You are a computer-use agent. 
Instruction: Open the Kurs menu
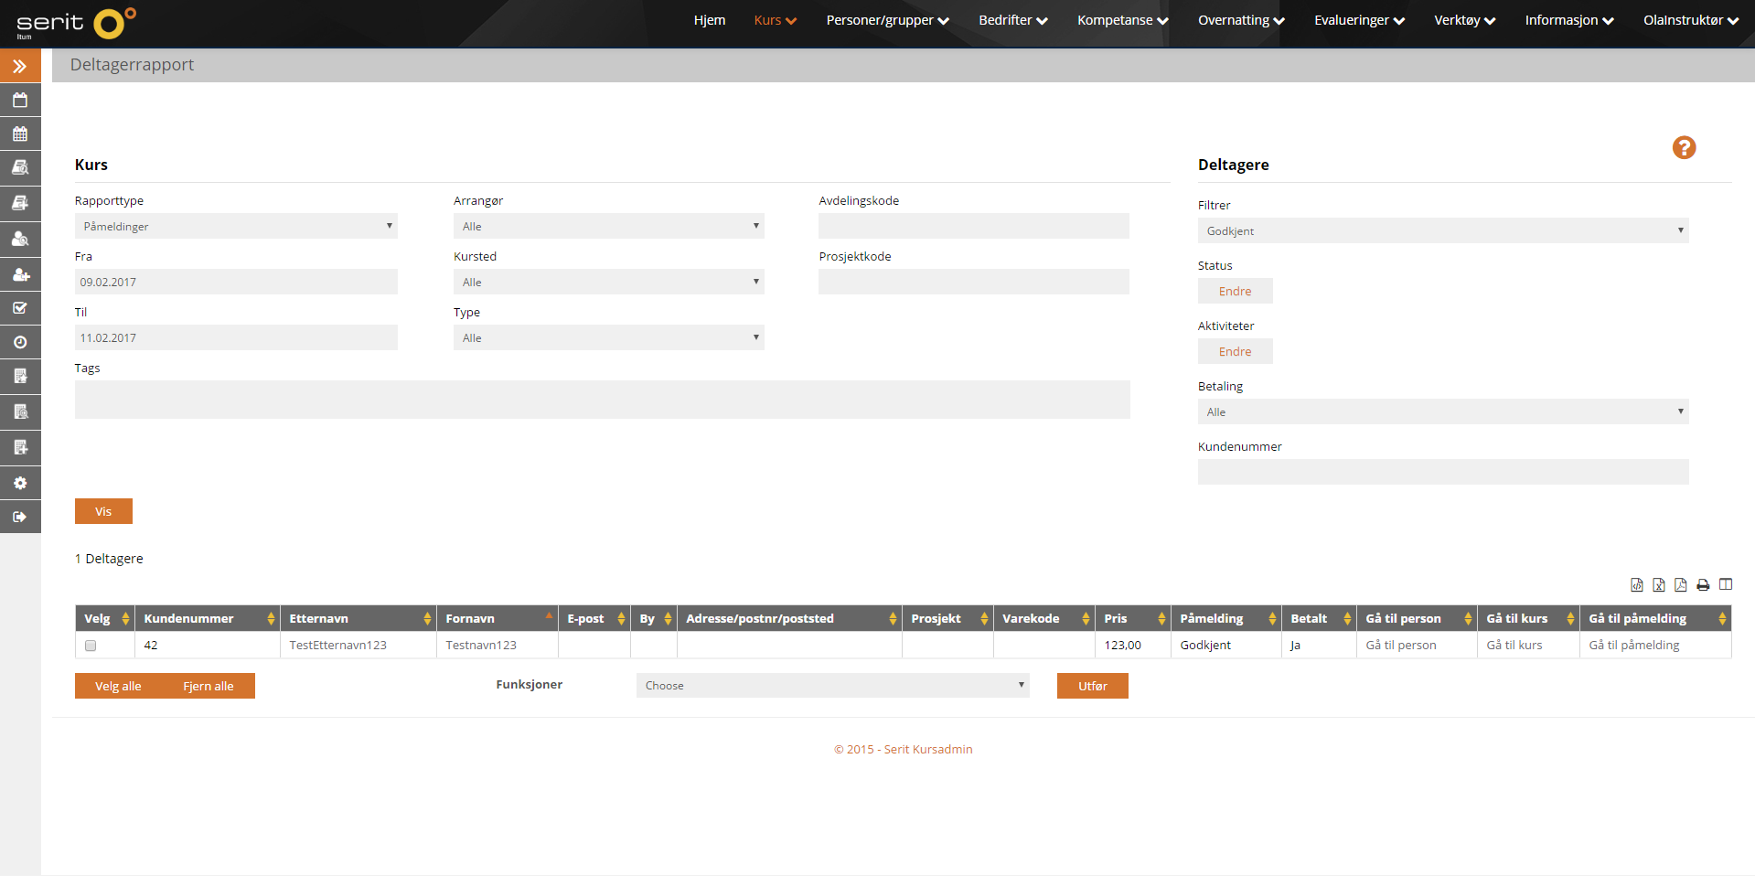click(x=776, y=20)
